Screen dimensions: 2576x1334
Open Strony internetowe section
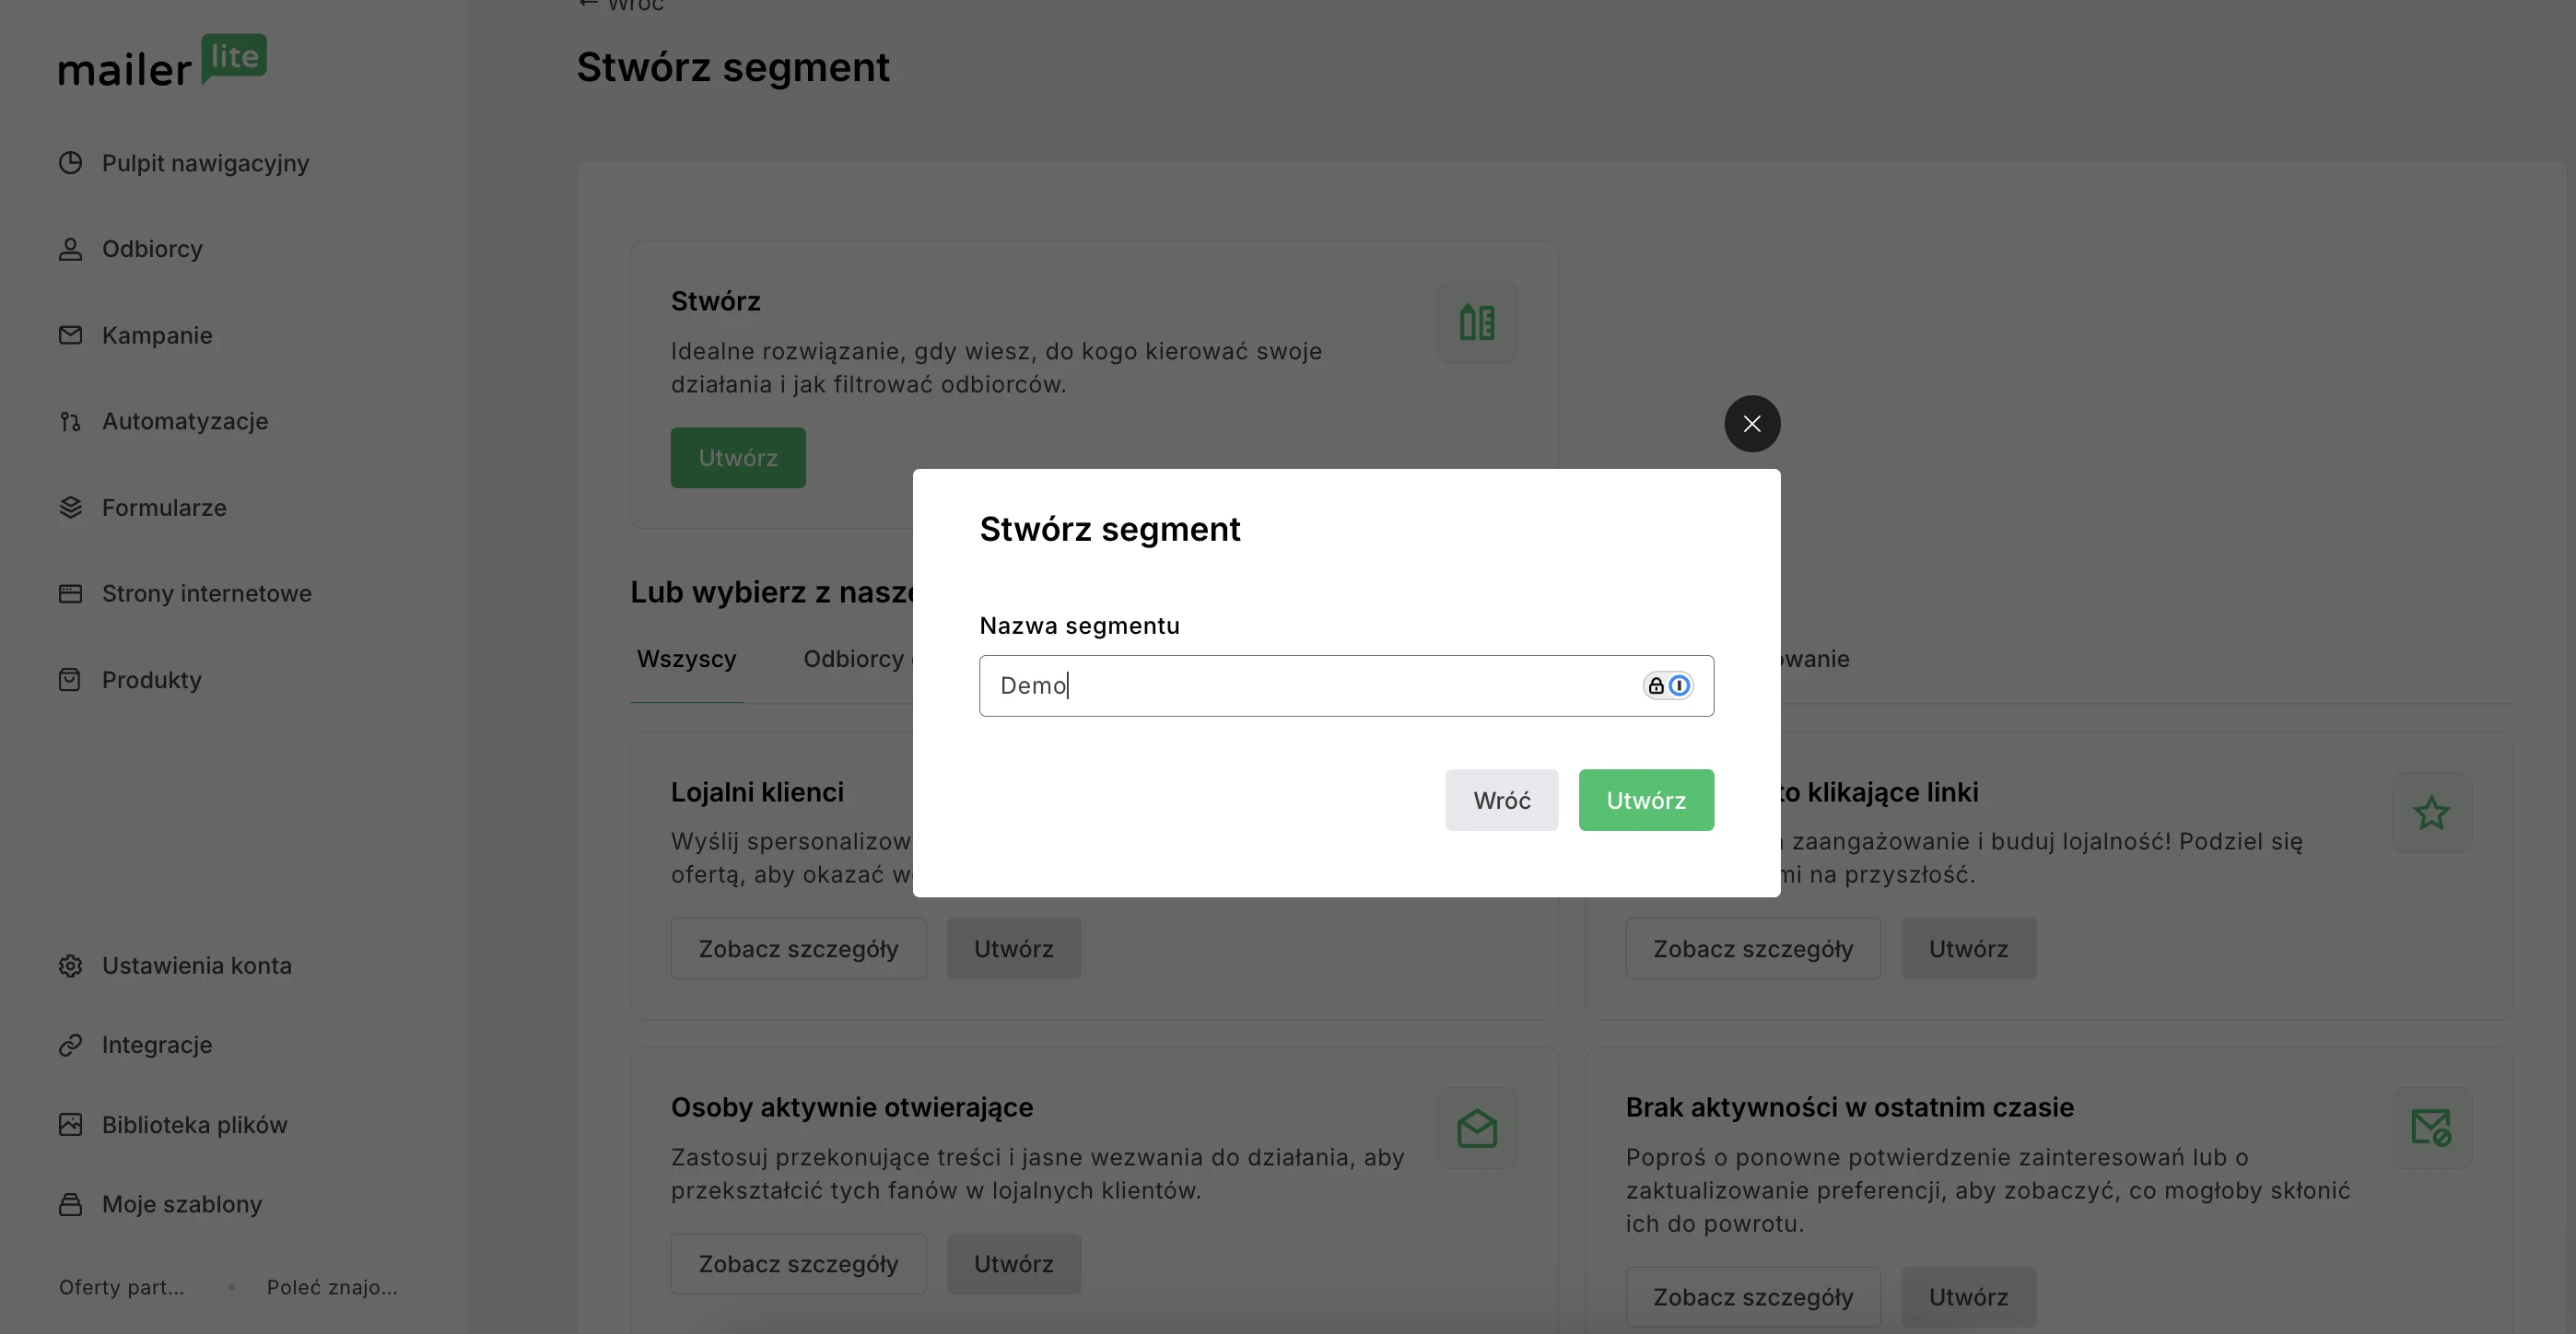185,594
